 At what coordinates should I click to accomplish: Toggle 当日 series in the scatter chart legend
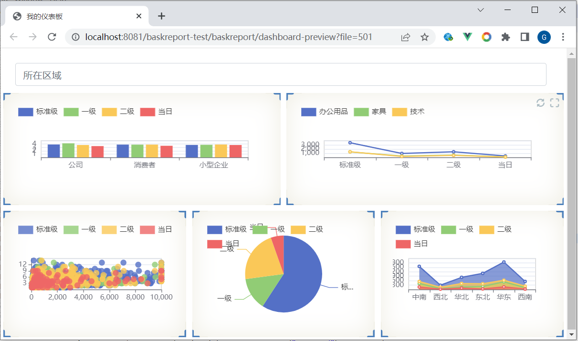pos(156,229)
